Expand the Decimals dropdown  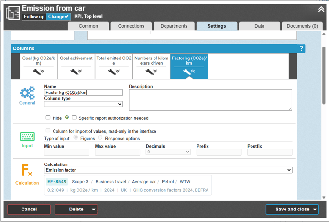click(168, 152)
